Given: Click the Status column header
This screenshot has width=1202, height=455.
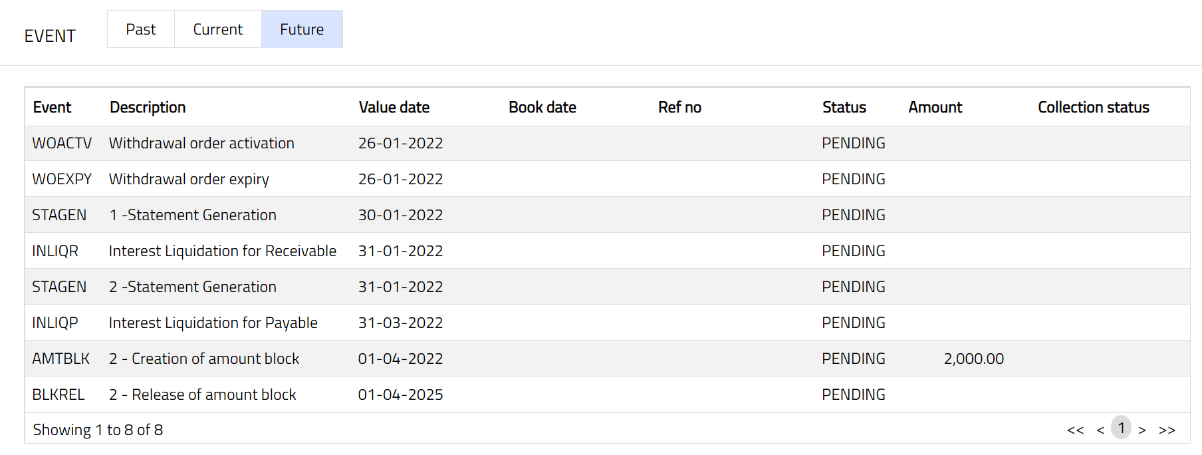Looking at the screenshot, I should pos(844,107).
